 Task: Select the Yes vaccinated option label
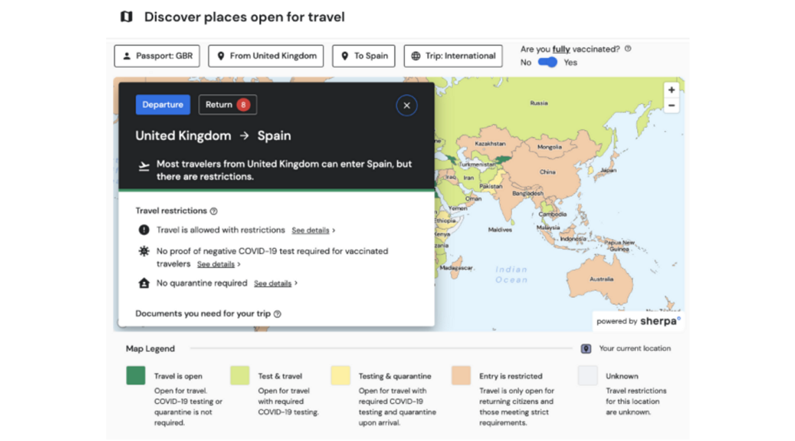(570, 62)
